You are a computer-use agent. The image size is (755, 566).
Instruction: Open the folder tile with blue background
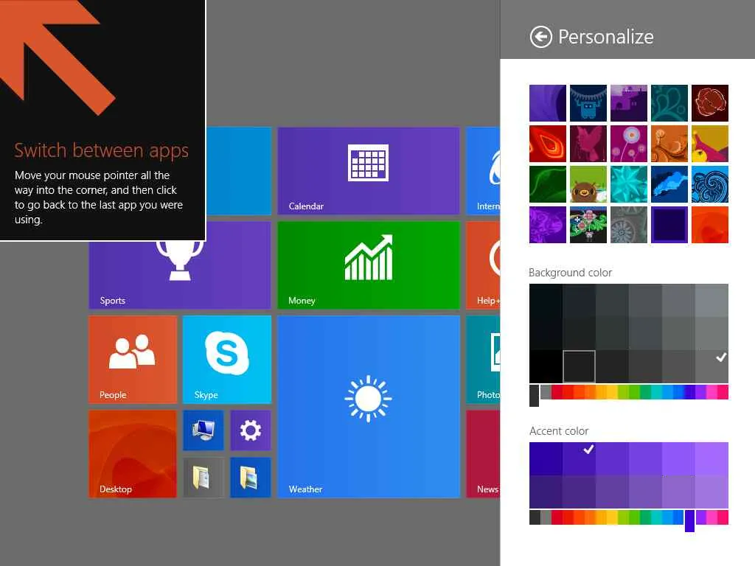pyautogui.click(x=251, y=478)
